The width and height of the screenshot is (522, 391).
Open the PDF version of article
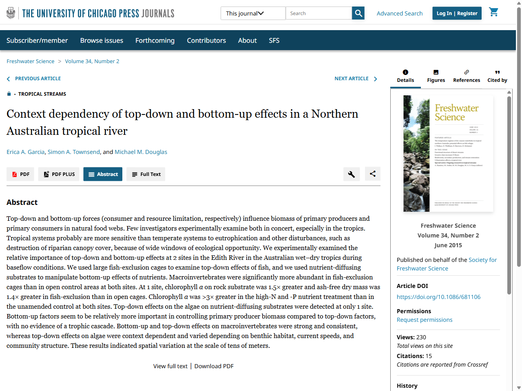[20, 174]
